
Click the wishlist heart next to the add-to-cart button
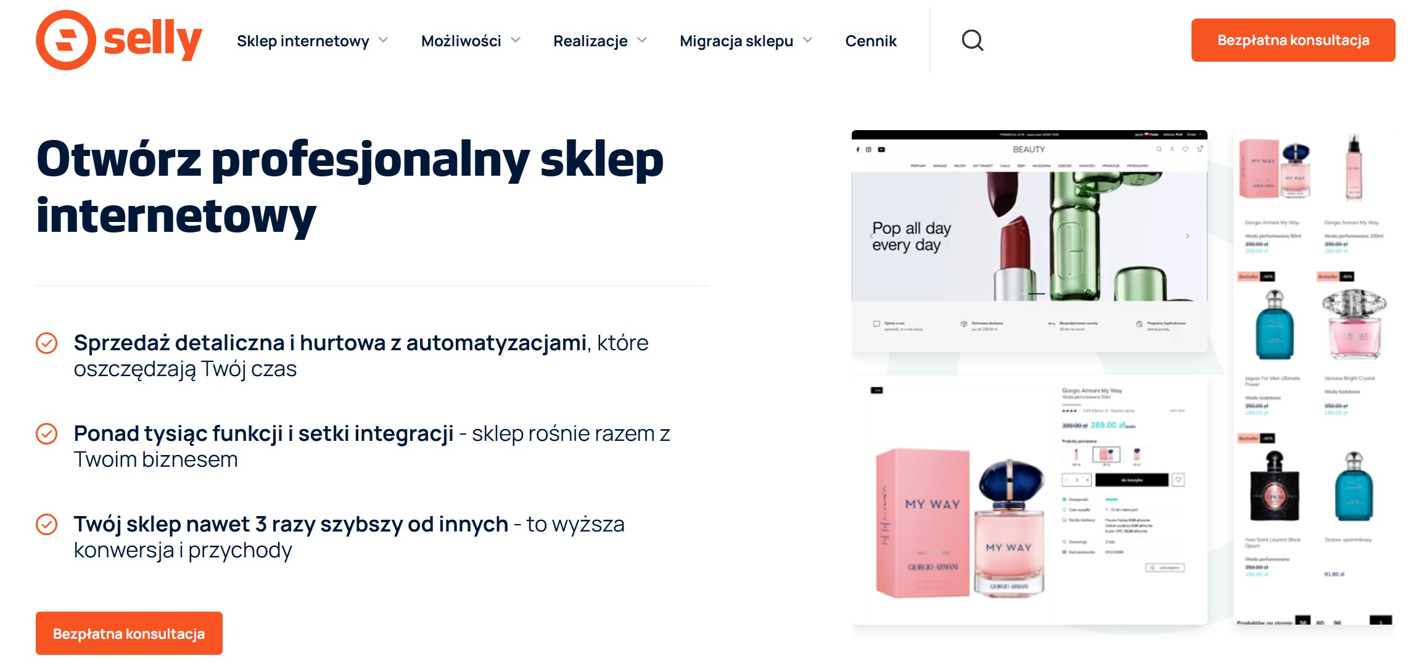coord(1178,480)
